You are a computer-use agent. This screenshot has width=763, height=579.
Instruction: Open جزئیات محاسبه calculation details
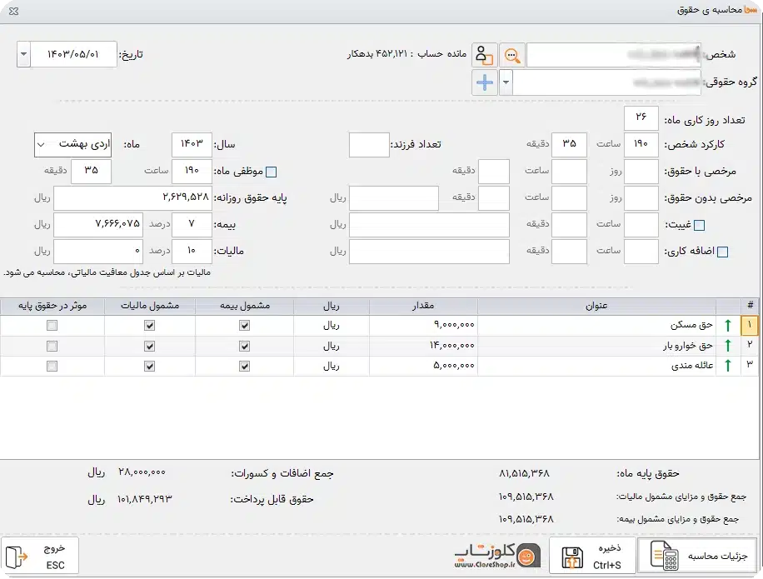699,556
